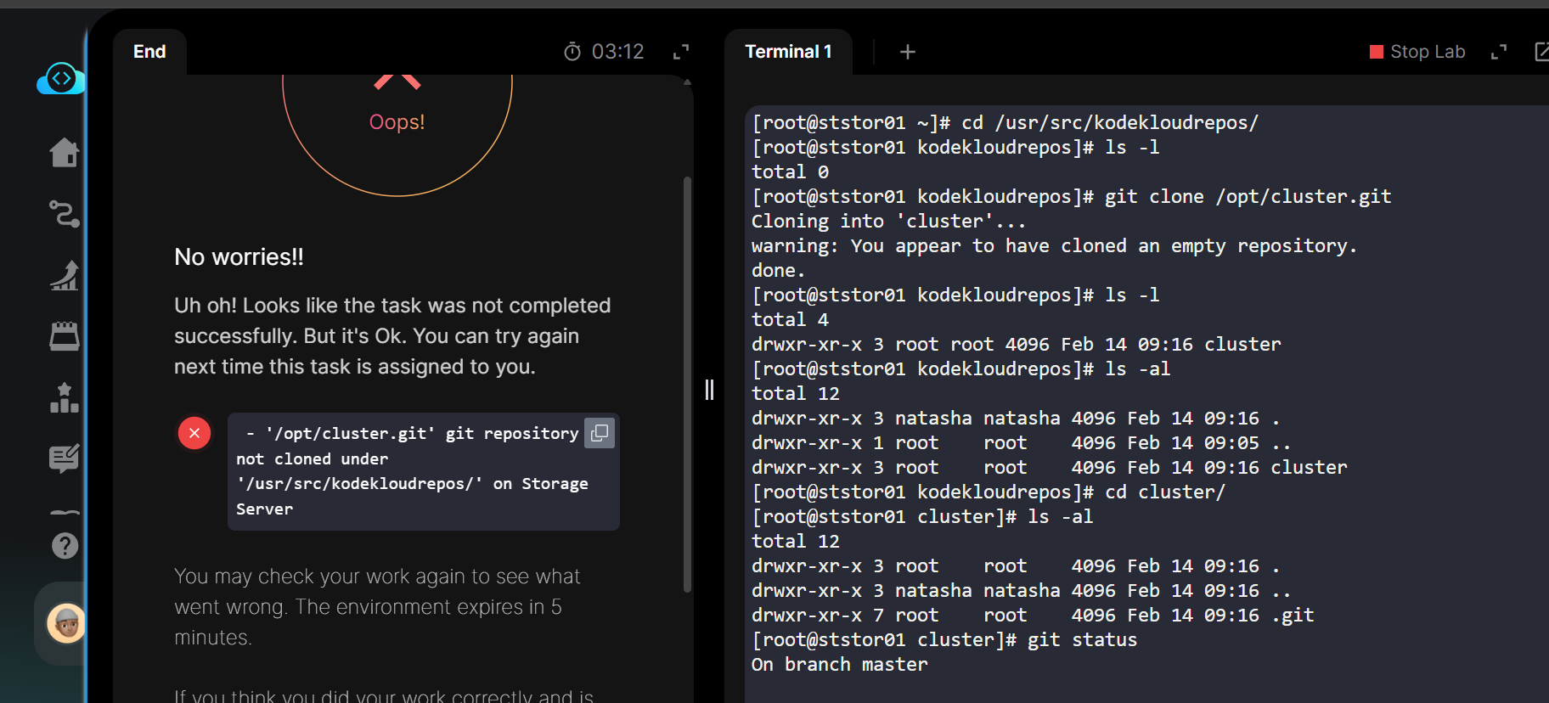The height and width of the screenshot is (703, 1549).
Task: Switch to the Terminal 1 tab
Action: (788, 52)
